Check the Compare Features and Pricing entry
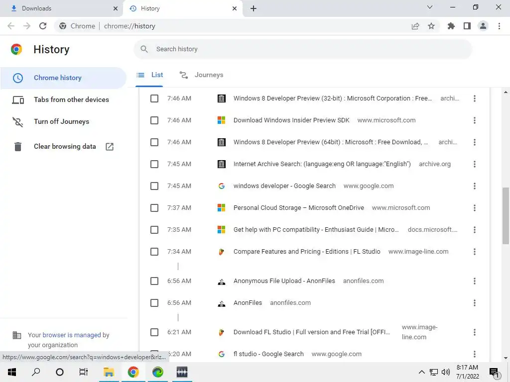The height and width of the screenshot is (382, 510). (x=154, y=252)
